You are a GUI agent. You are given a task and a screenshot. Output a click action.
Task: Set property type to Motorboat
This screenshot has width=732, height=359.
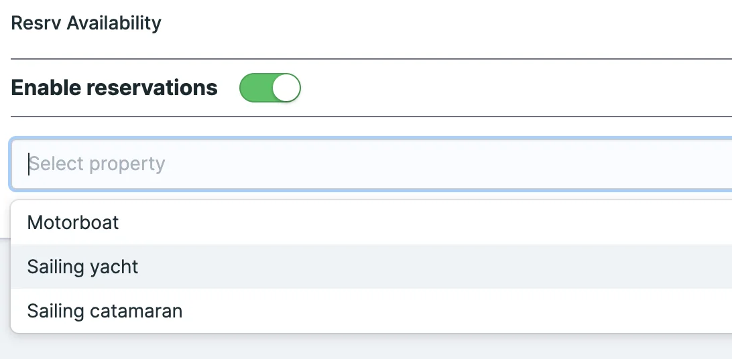point(73,222)
